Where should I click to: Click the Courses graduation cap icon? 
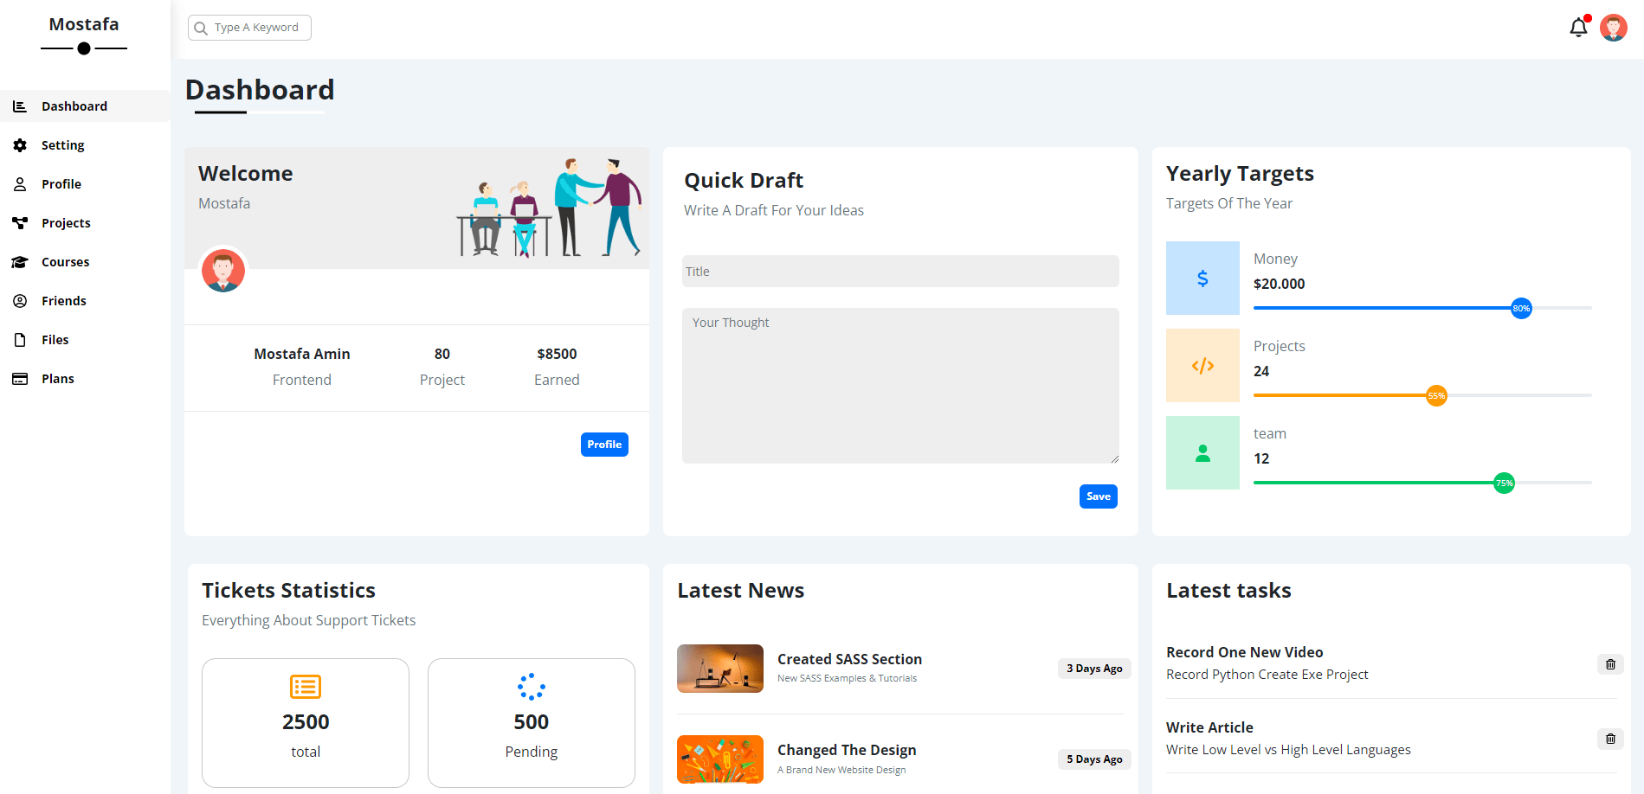(20, 262)
